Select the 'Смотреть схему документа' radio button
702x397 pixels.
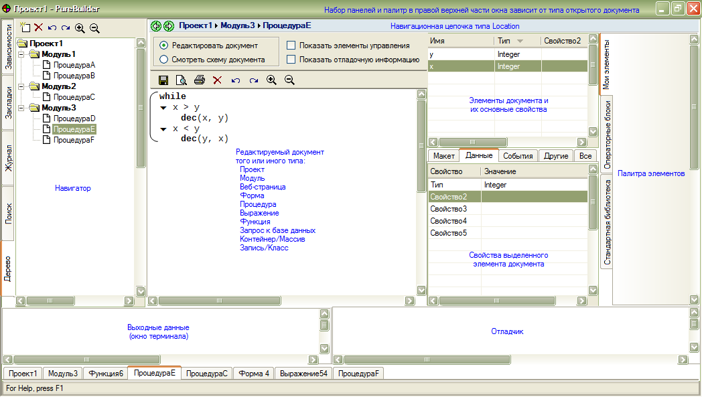164,60
